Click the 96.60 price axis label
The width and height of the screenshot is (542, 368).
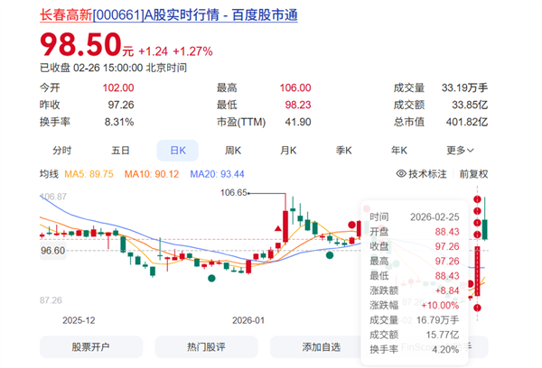point(53,251)
